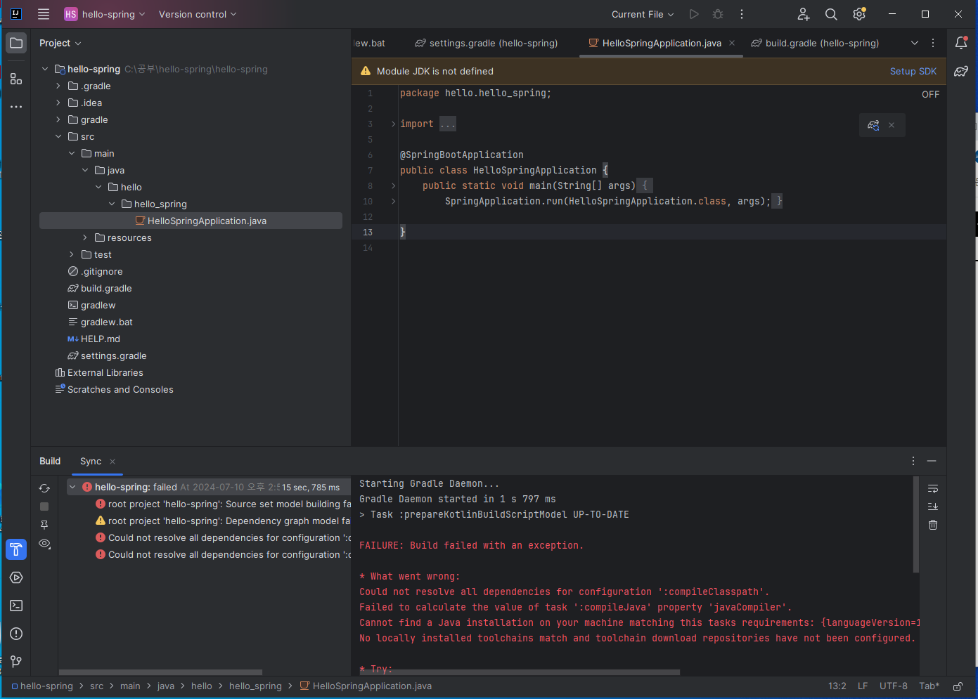Screen dimensions: 978x699
Task: Toggle the read-only lock in status bar
Action: click(x=958, y=686)
